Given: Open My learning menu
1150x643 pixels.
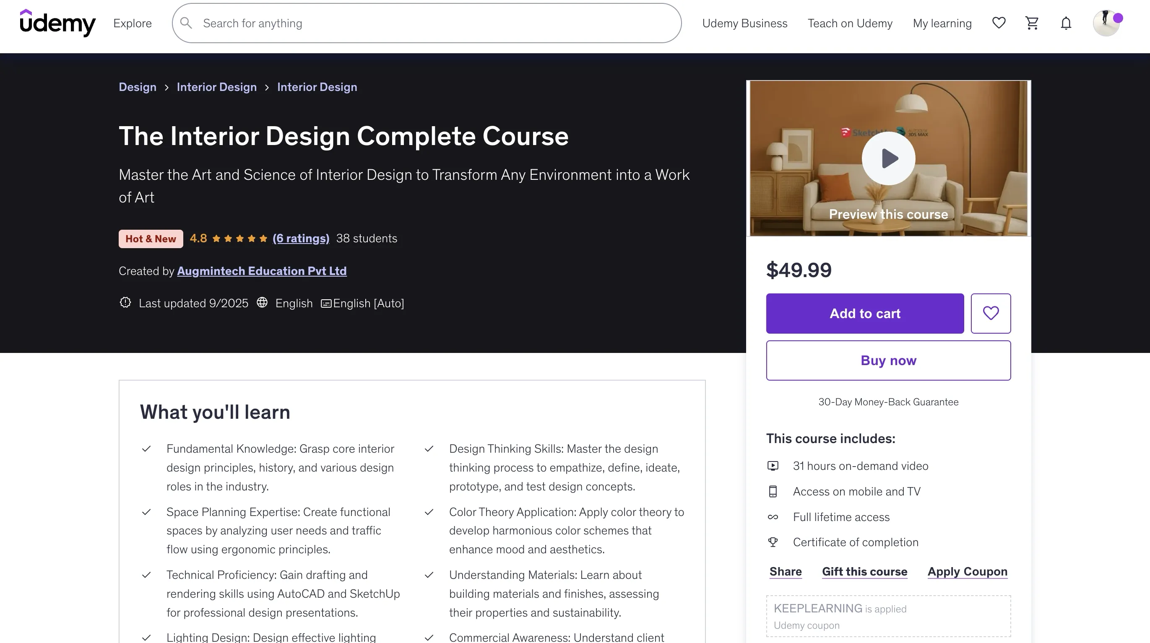Looking at the screenshot, I should pos(942,23).
